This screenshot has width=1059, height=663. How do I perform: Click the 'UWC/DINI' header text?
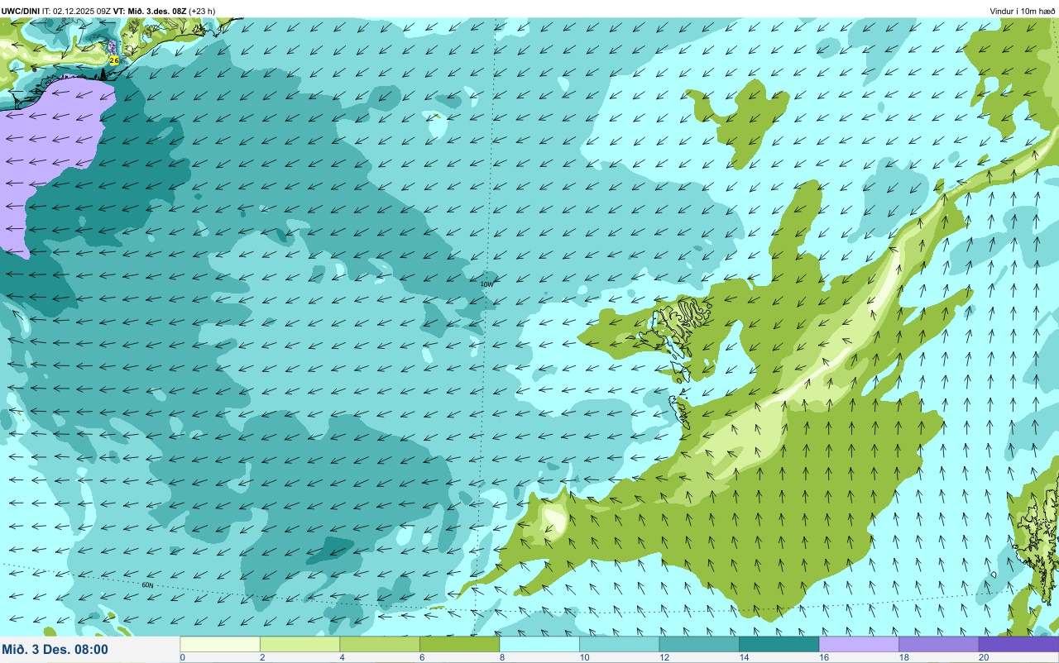[x=21, y=12]
